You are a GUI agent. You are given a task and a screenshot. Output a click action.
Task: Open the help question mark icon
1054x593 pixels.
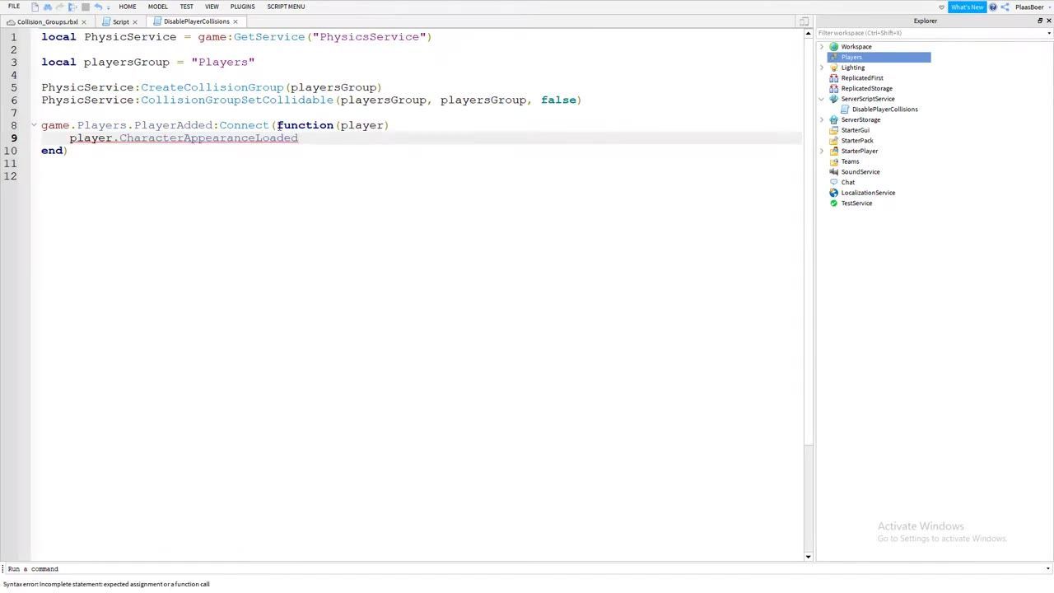pyautogui.click(x=993, y=7)
